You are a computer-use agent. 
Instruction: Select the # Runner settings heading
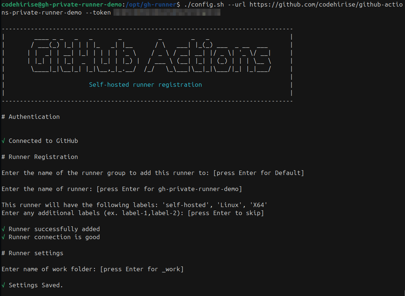coord(32,253)
